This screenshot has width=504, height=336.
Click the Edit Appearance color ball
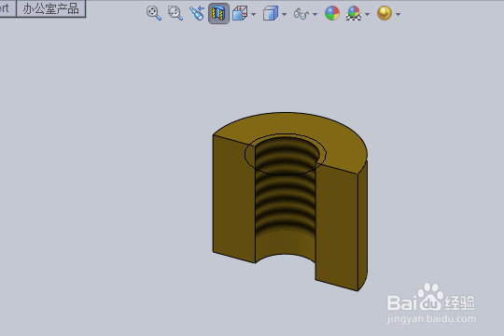[x=332, y=13]
